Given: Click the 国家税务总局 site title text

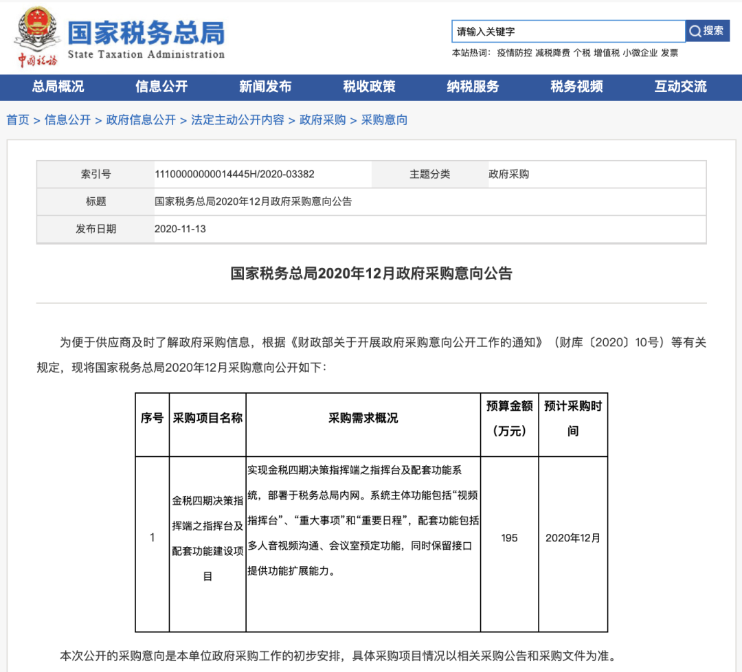Looking at the screenshot, I should (x=146, y=32).
